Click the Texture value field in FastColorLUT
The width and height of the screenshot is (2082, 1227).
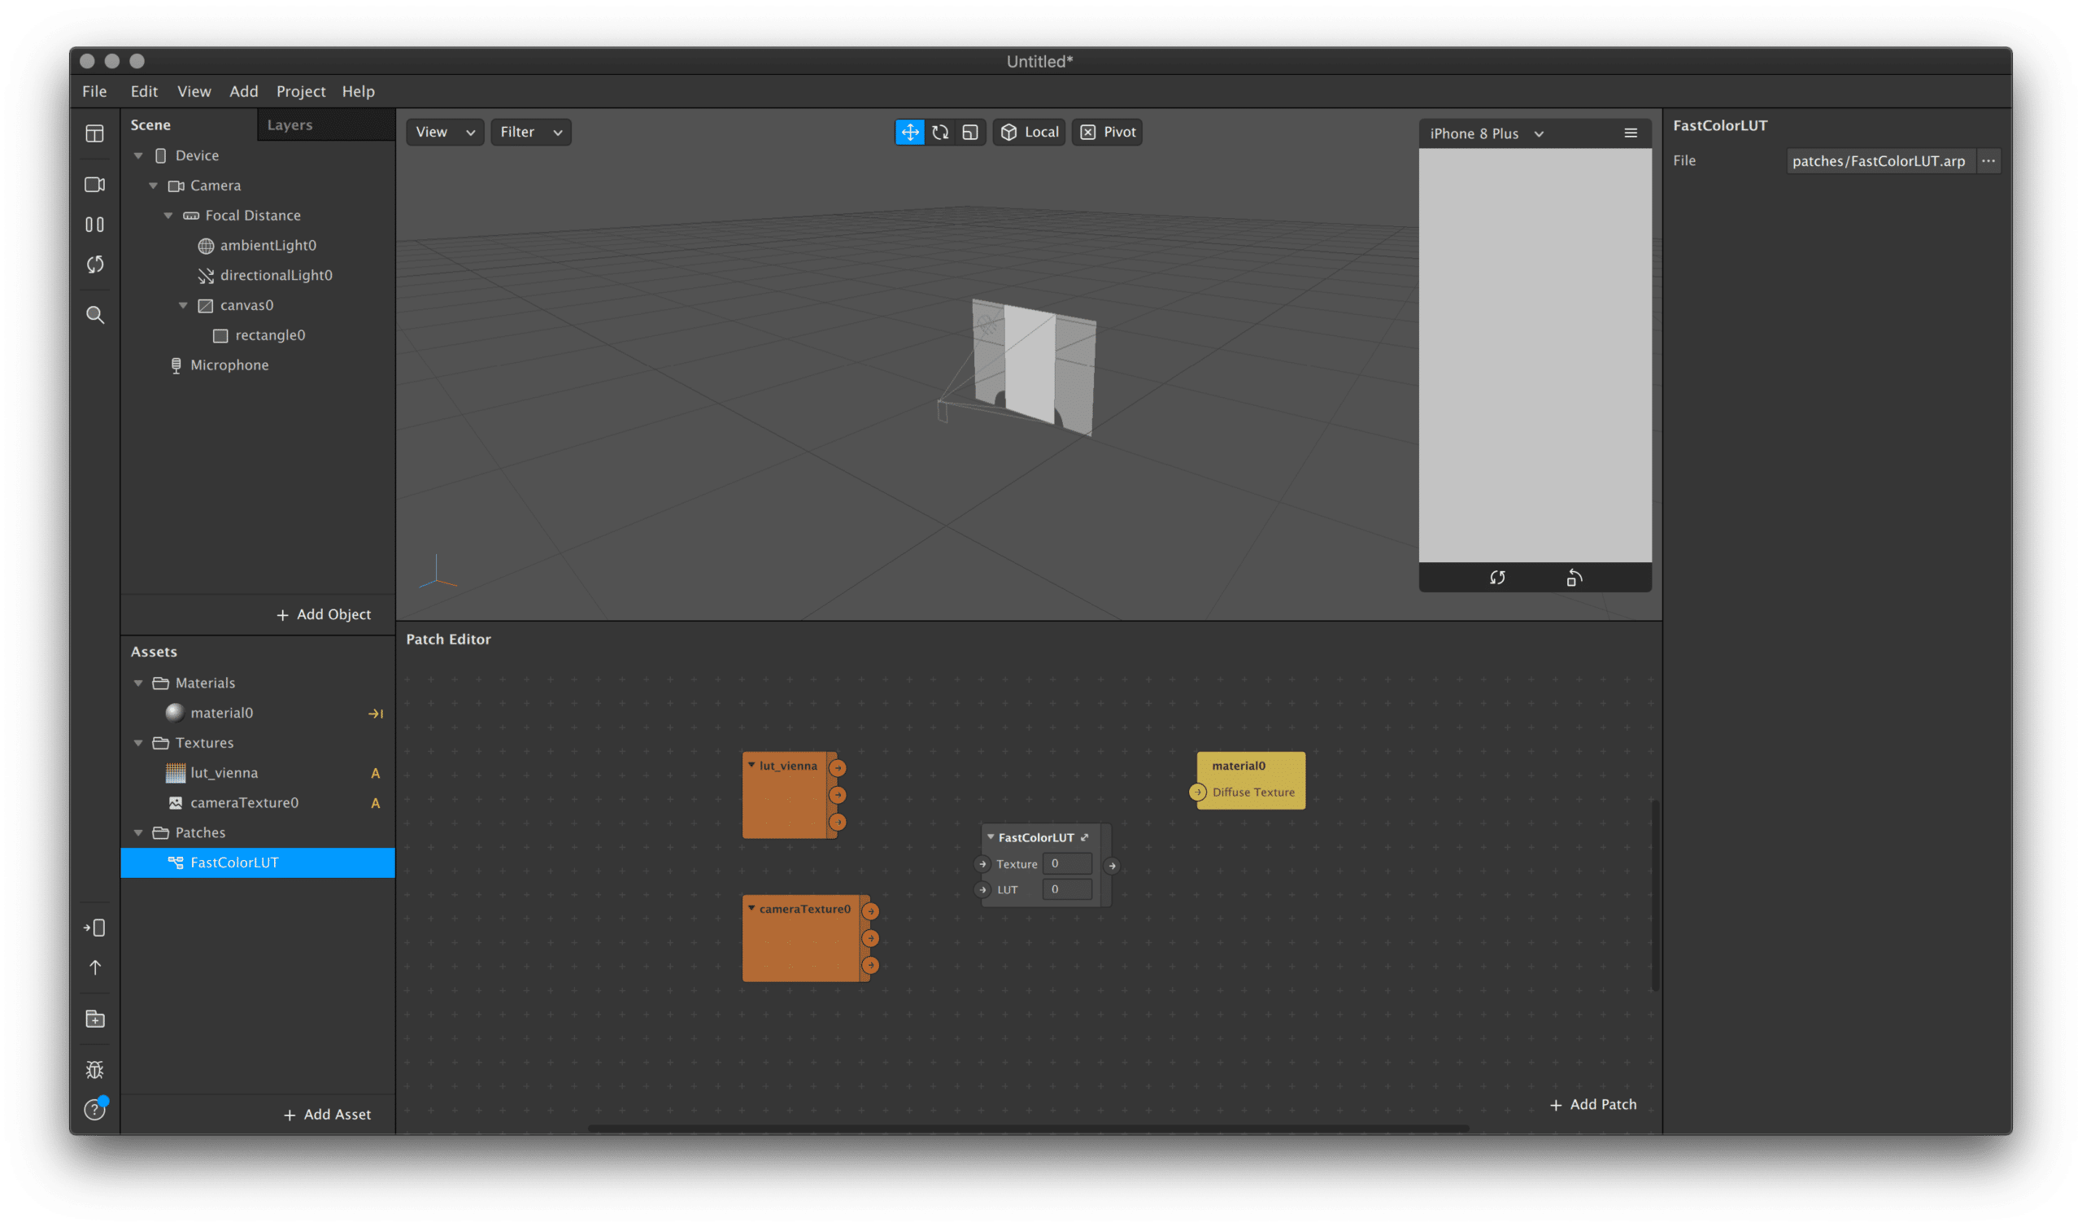(1066, 864)
